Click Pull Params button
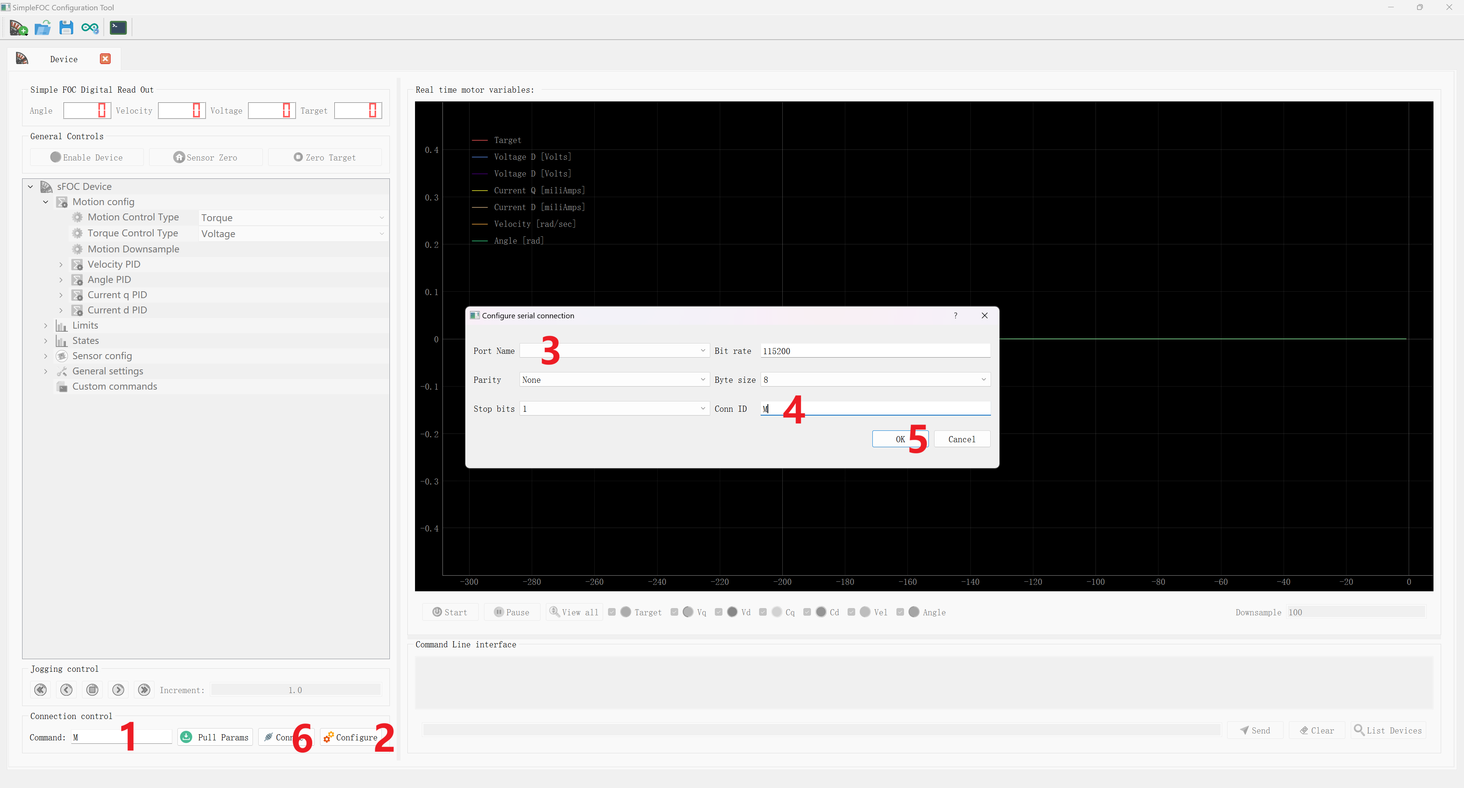The height and width of the screenshot is (788, 1464). (215, 737)
